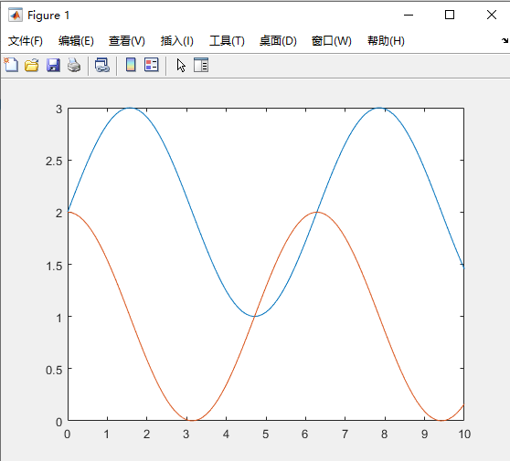Open the 插入(I) menu

coord(177,41)
